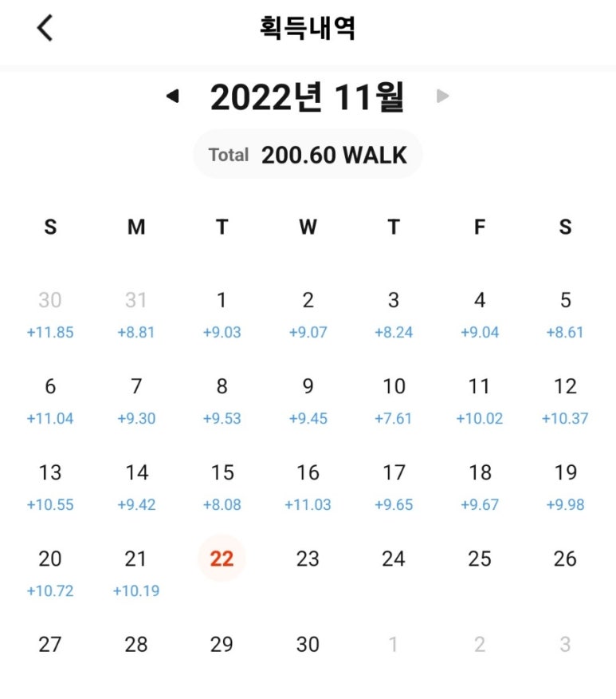
Task: Tap greyed October 31 date
Action: point(135,300)
